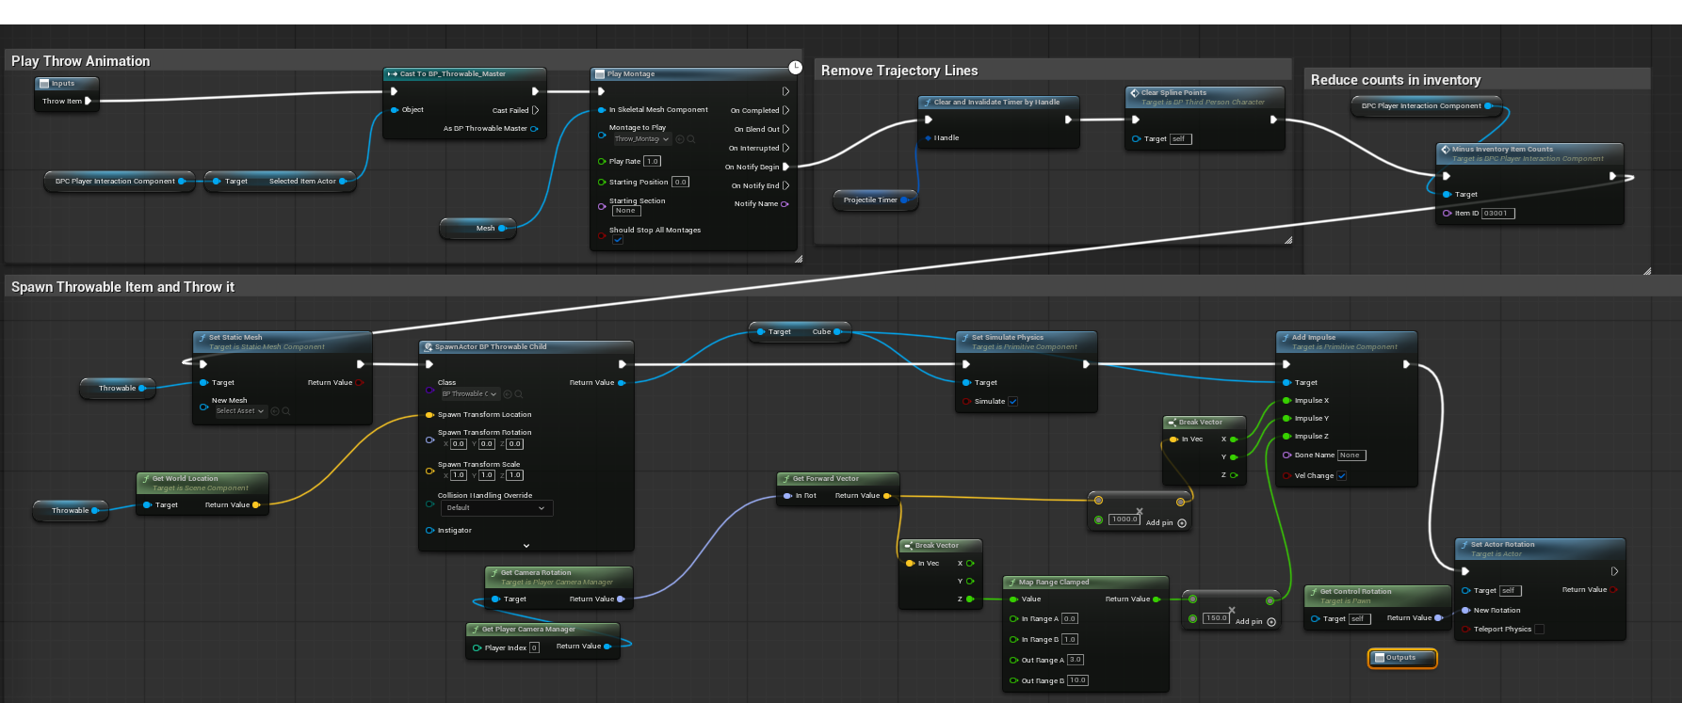Click SpawnActor Return Value output pin
The height and width of the screenshot is (703, 1682).
622,383
